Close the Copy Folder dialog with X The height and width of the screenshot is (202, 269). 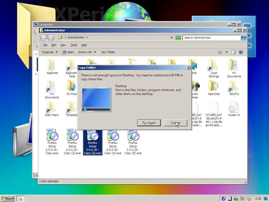point(189,68)
